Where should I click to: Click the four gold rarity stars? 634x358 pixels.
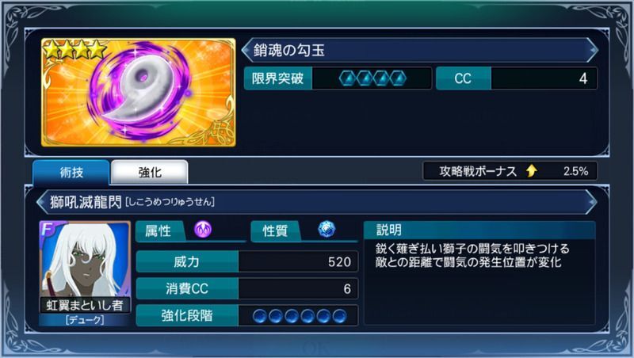[x=74, y=50]
